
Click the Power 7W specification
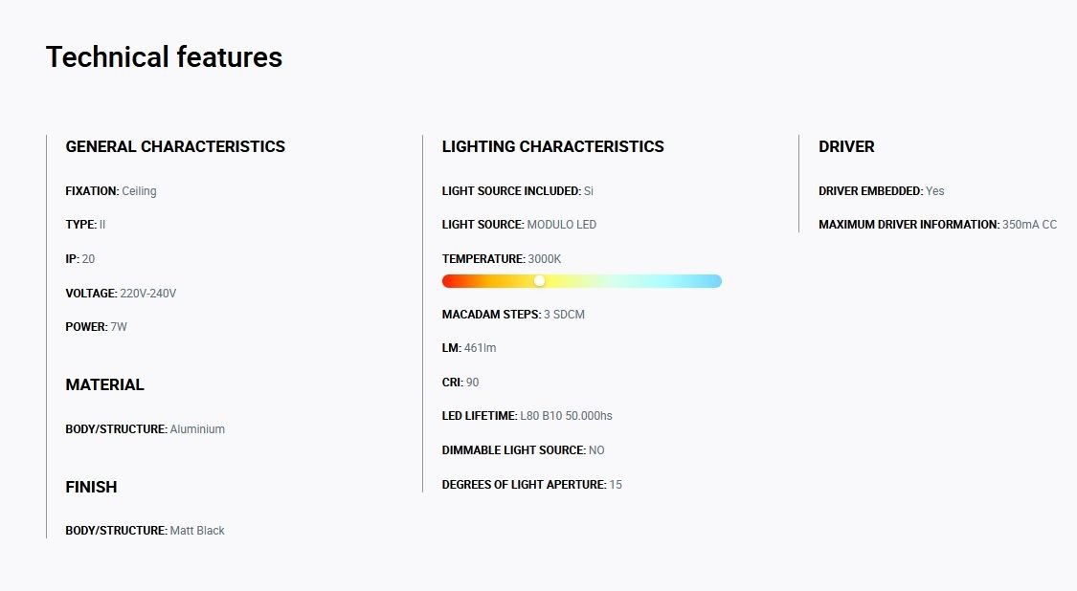96,327
